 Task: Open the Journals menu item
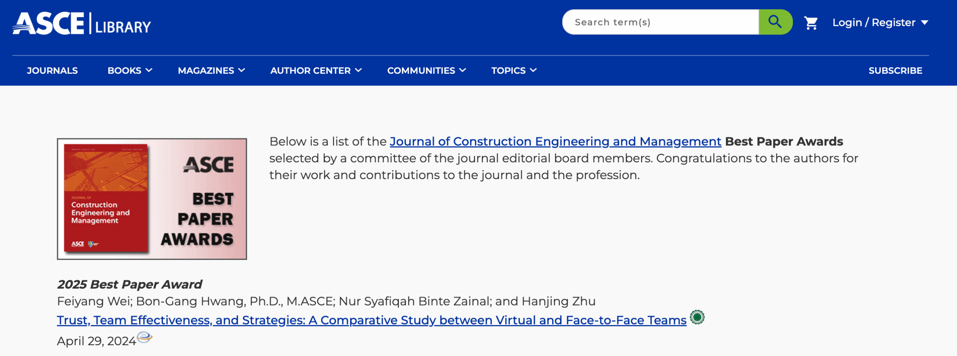tap(52, 70)
